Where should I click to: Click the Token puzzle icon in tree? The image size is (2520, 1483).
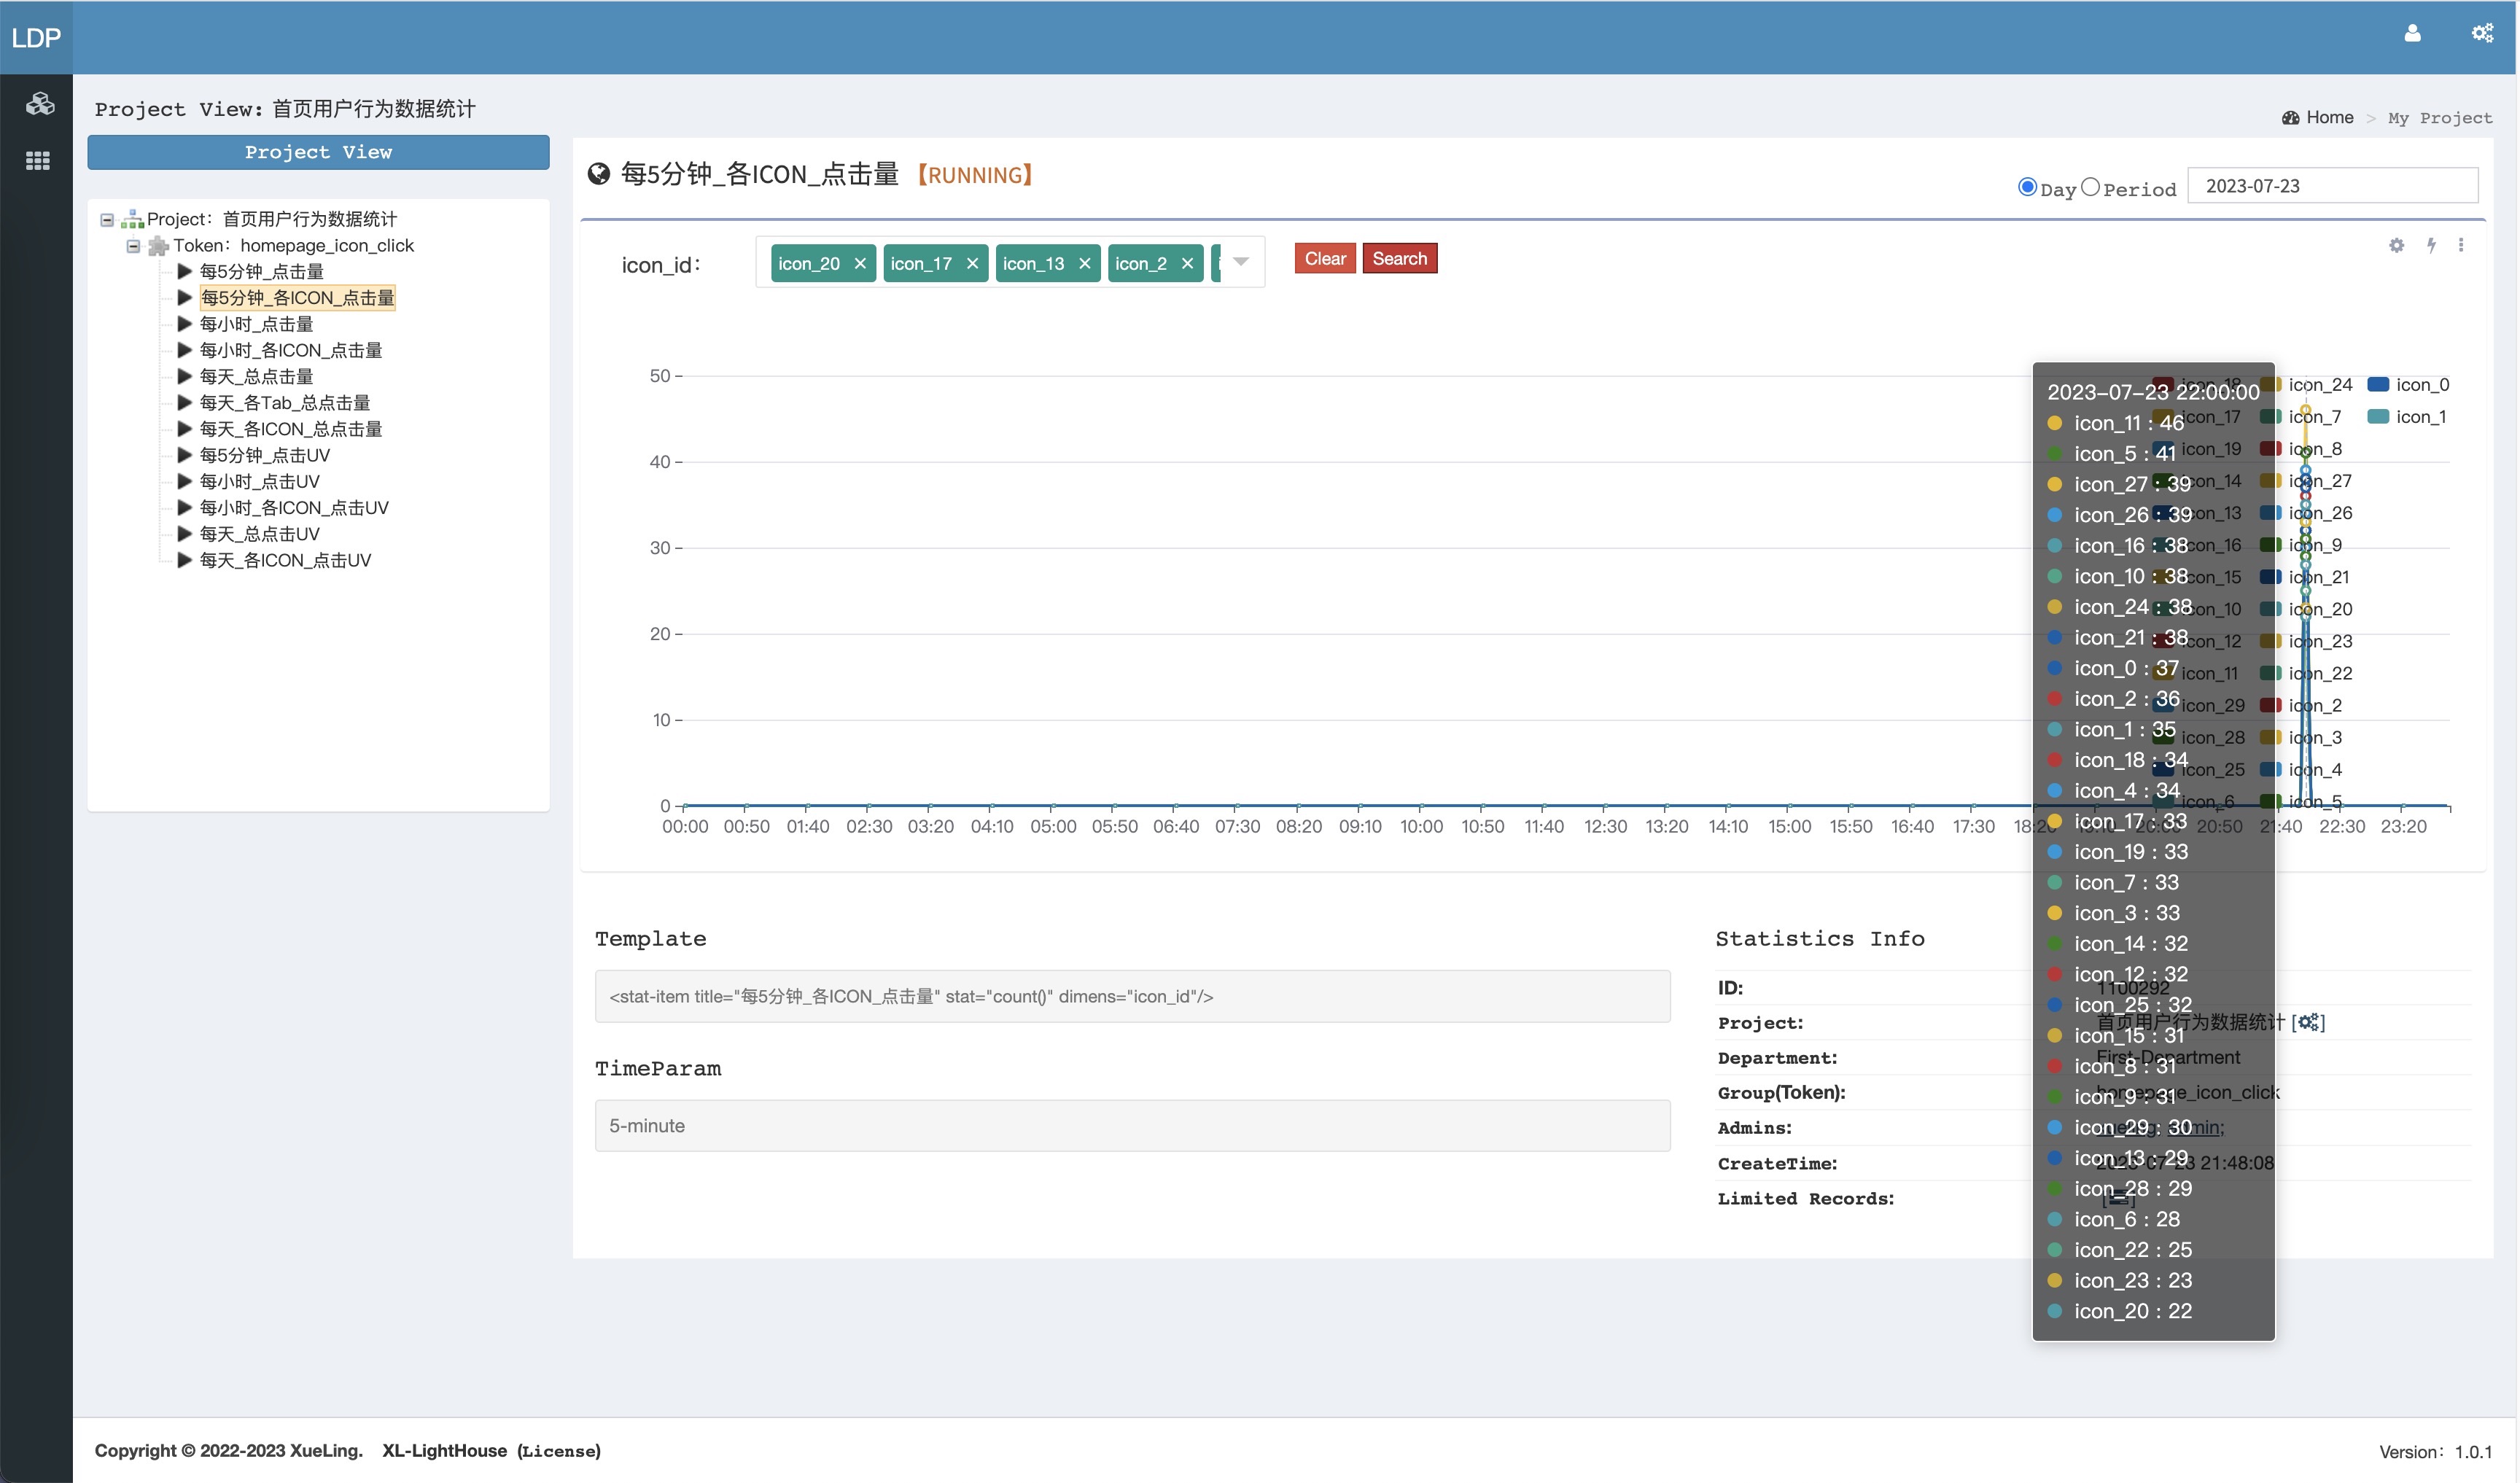[x=158, y=246]
